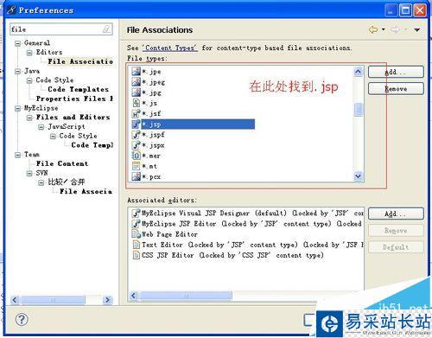
Task: Click Web Page Editor icon
Action: click(x=136, y=234)
